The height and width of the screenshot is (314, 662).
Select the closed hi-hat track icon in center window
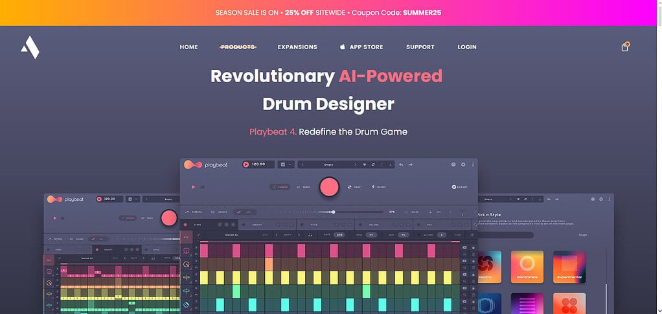pyautogui.click(x=186, y=278)
